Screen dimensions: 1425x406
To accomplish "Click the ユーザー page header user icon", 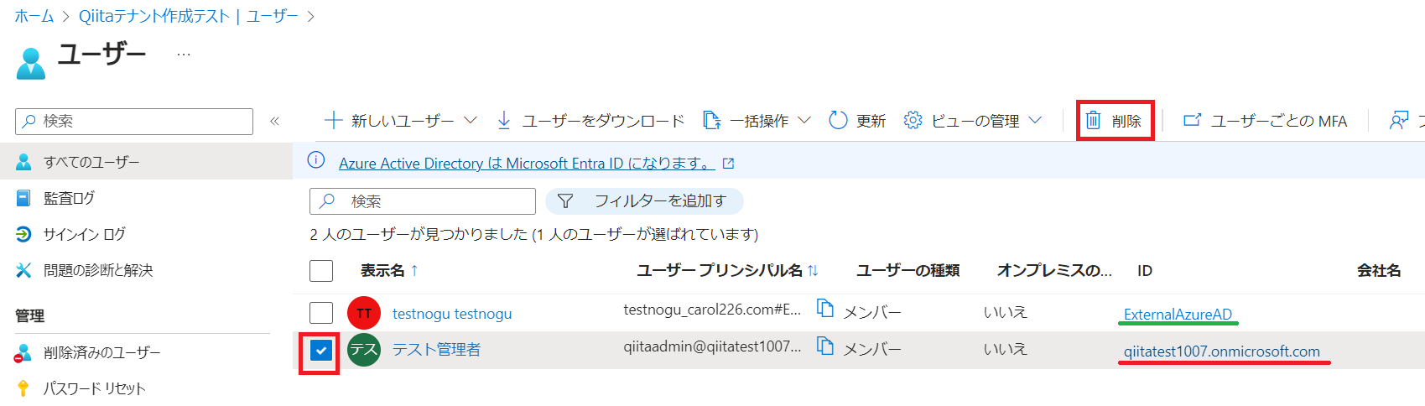I will click(x=31, y=63).
